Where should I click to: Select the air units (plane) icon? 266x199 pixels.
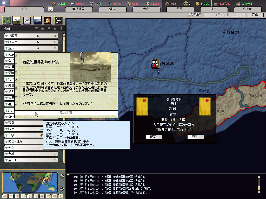click(27, 20)
